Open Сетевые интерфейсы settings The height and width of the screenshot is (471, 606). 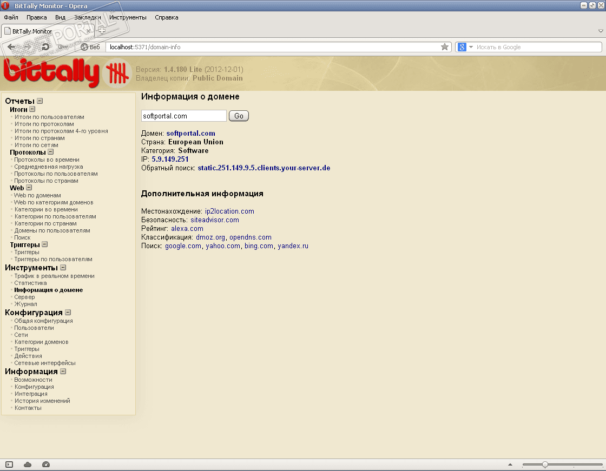pos(45,363)
